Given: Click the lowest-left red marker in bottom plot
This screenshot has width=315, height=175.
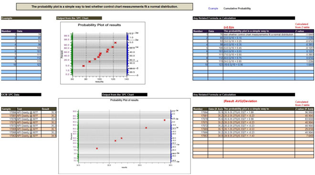Looking at the screenshot, I should point(97,148).
